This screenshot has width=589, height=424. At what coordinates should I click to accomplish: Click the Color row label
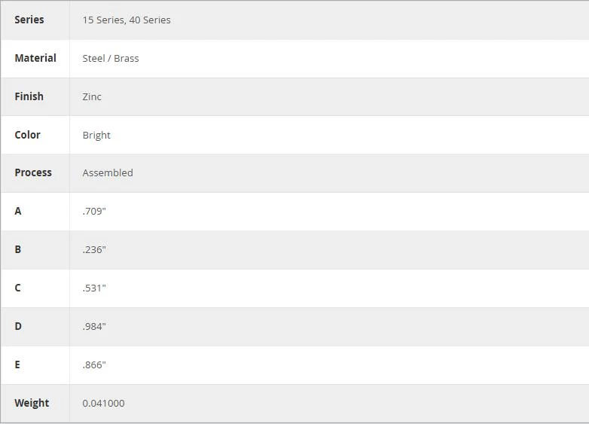point(27,135)
